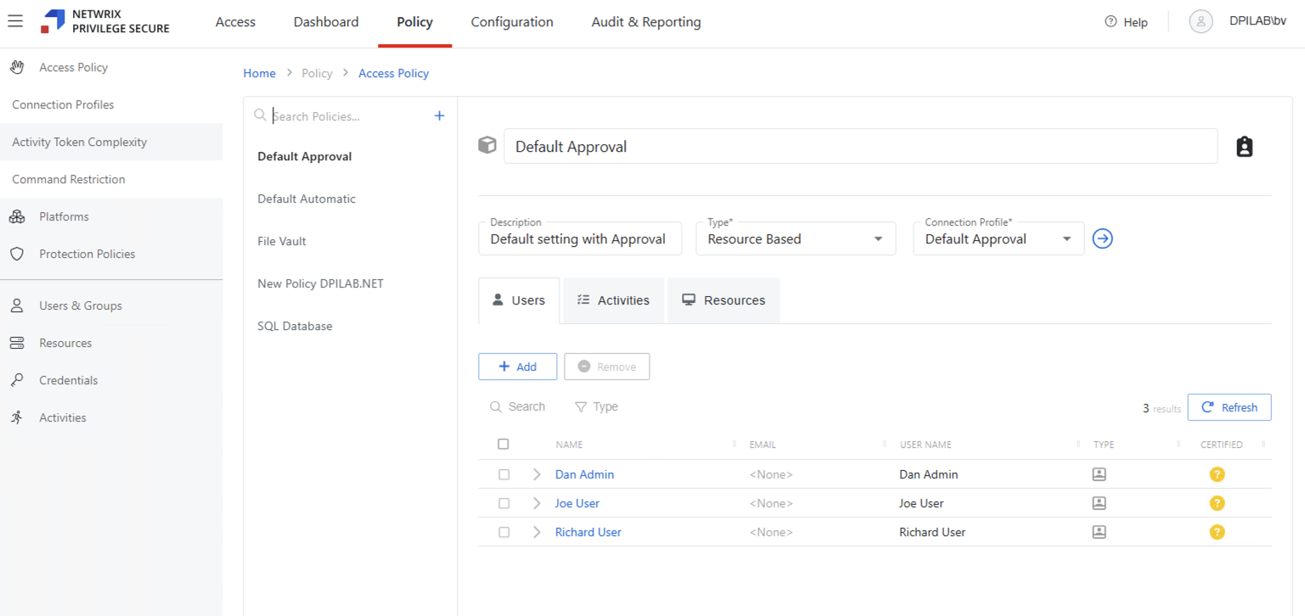Open the Audit & Reporting menu
Image resolution: width=1305 pixels, height=616 pixels.
(645, 21)
